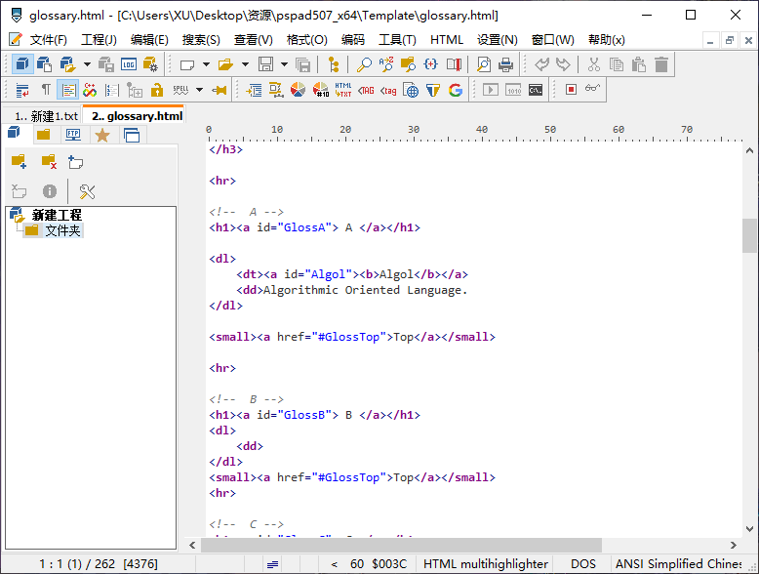Open the 文件(F) menu
Screen dimensions: 759x574
(x=49, y=40)
